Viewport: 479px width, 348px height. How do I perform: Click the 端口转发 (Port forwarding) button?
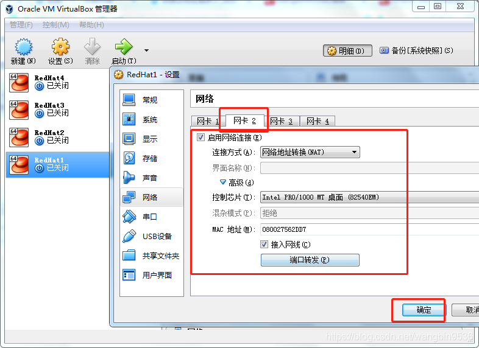coord(310,260)
